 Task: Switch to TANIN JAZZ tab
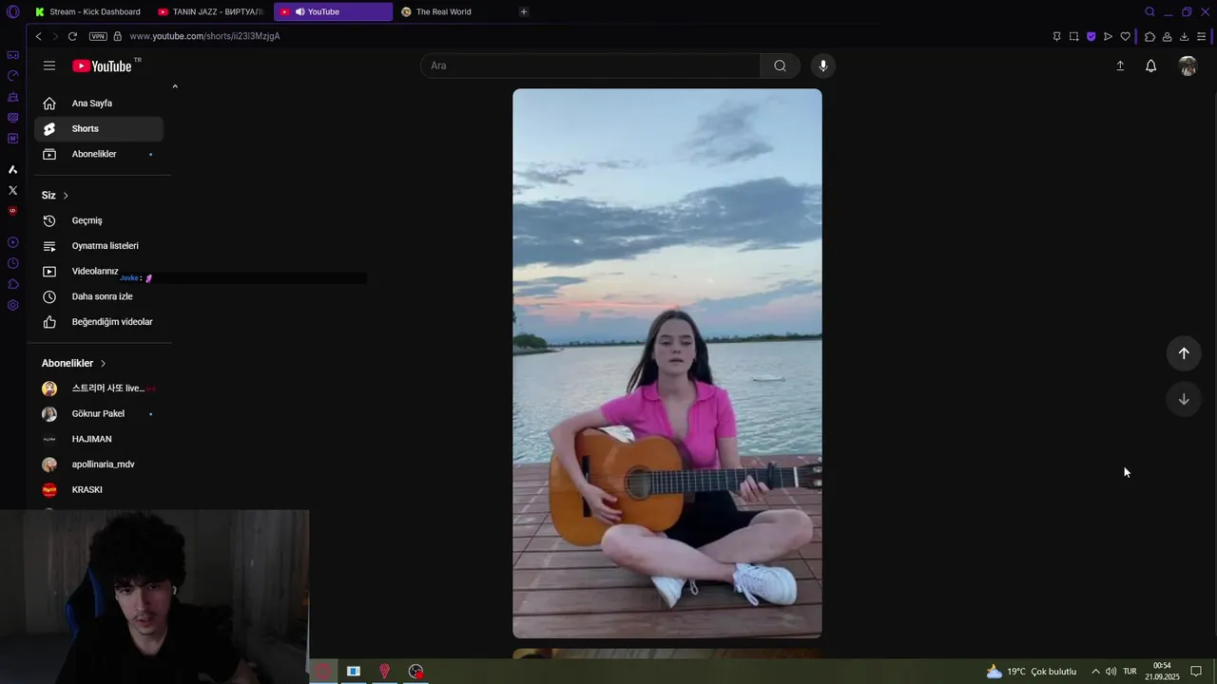[211, 11]
